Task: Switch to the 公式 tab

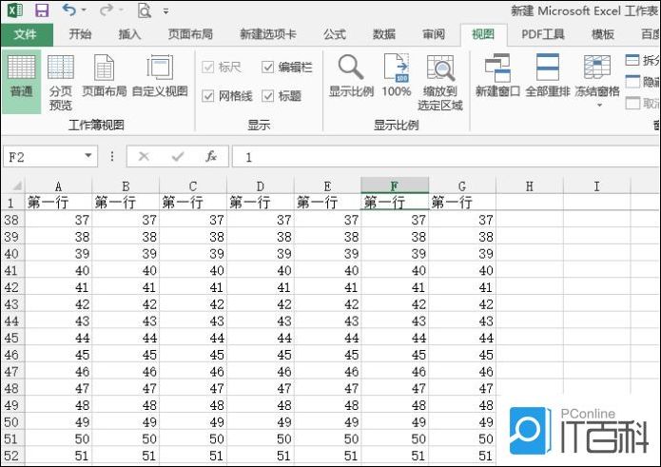Action: [x=335, y=34]
